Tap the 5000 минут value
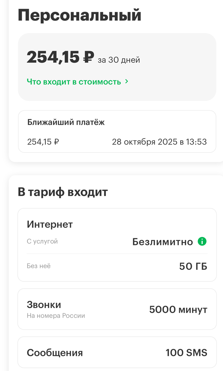The height and width of the screenshot is (371, 223). click(178, 310)
